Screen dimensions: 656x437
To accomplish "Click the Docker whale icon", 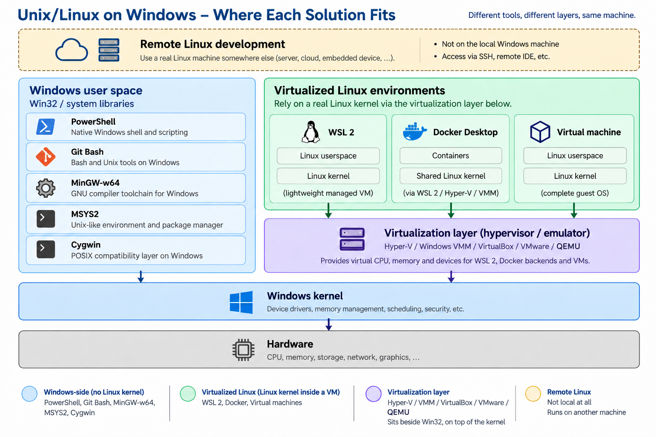I will click(x=415, y=131).
